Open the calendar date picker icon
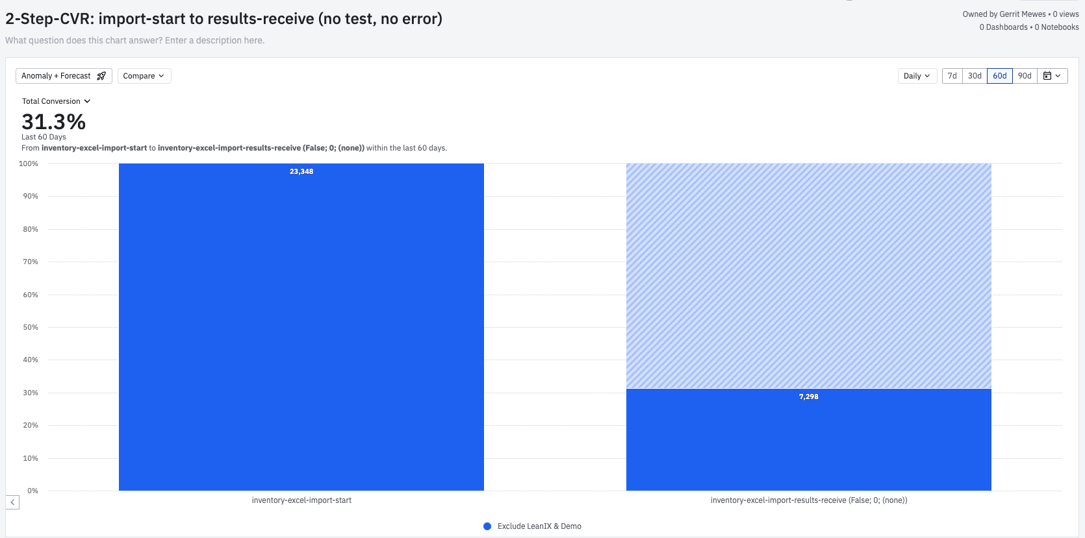Screen dimensions: 1085x538 pos(1053,76)
